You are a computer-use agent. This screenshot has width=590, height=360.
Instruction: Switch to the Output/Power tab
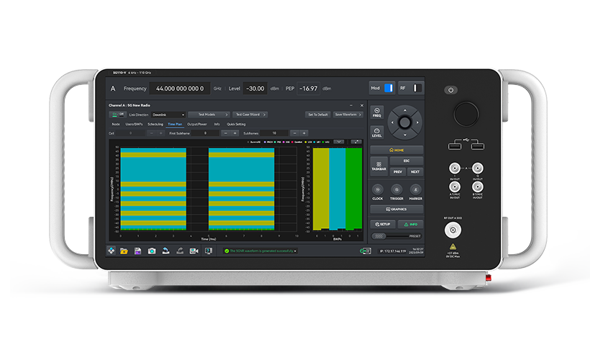(198, 124)
